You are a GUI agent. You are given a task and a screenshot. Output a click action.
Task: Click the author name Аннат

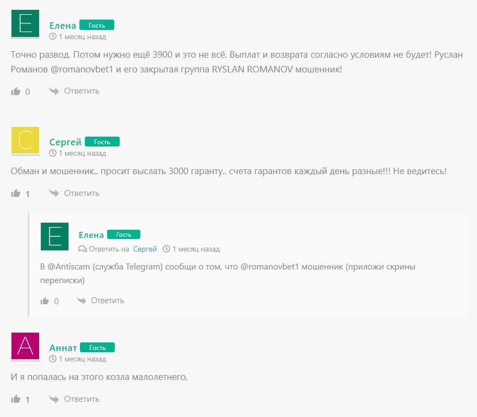[63, 348]
